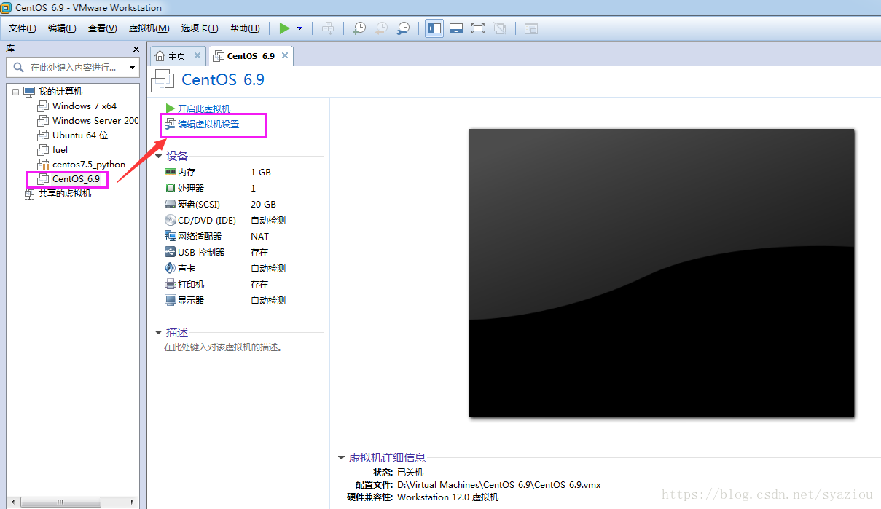
Task: Click the 内存 memory device icon
Action: point(171,173)
